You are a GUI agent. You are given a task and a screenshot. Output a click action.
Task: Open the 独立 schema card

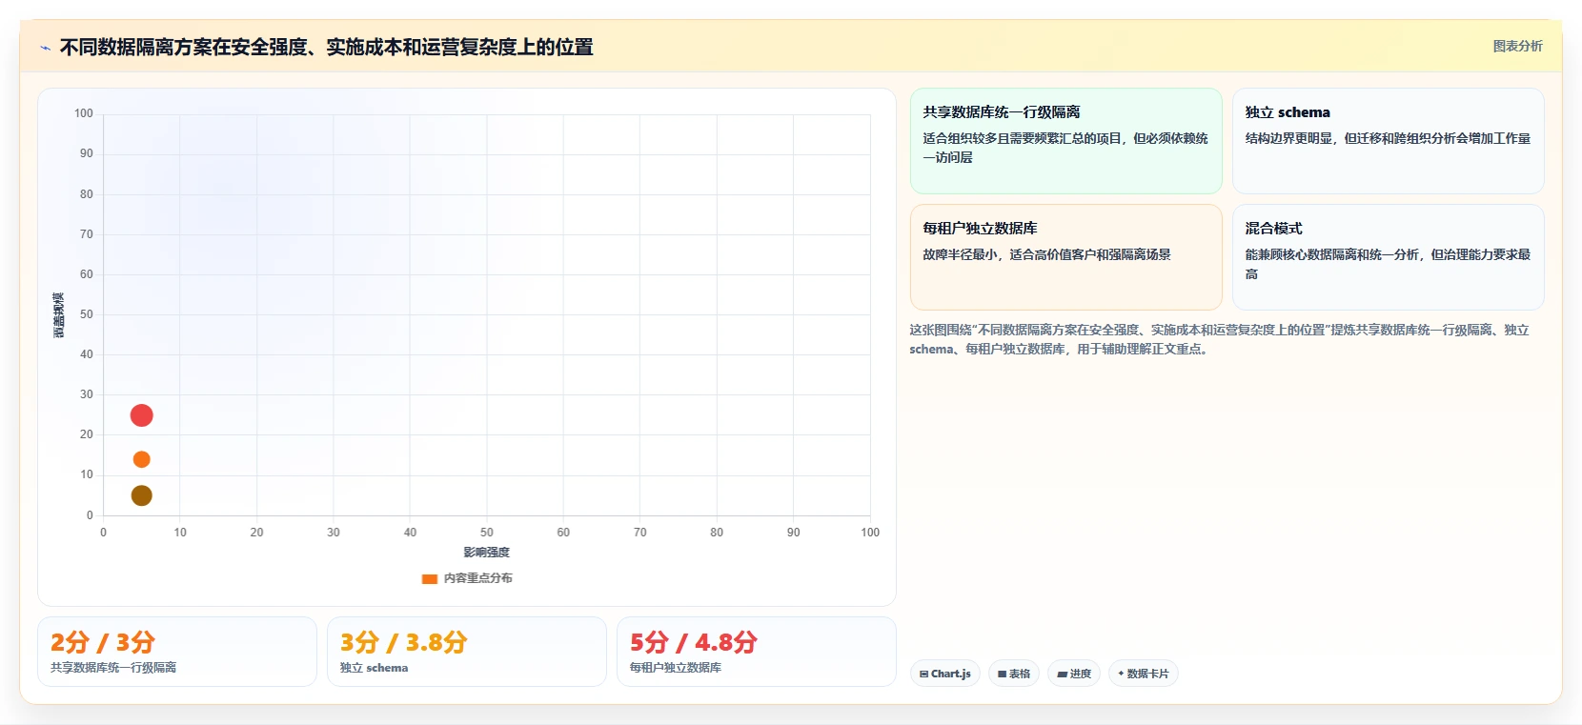1389,141
